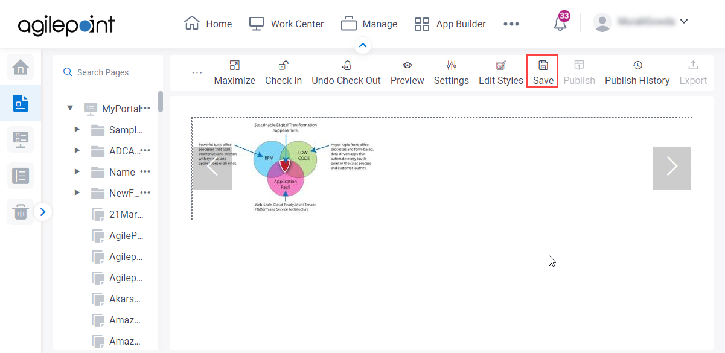The height and width of the screenshot is (353, 725).
Task: Select the Sampl... folder in tree
Action: tap(117, 130)
